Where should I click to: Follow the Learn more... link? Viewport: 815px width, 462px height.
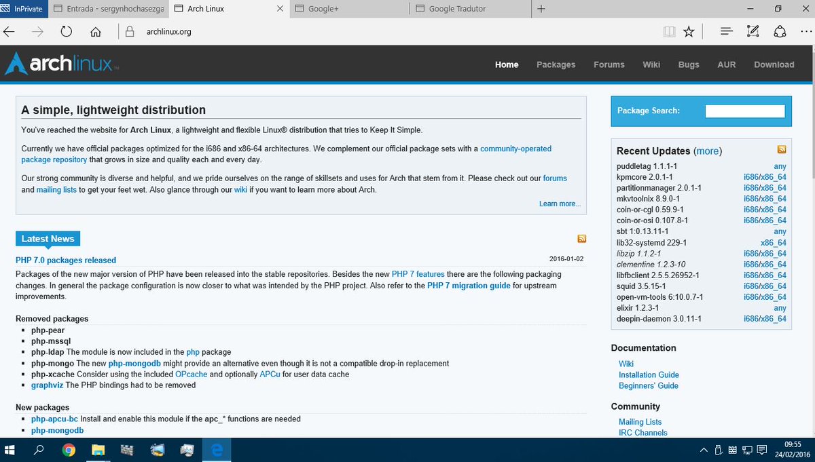560,204
